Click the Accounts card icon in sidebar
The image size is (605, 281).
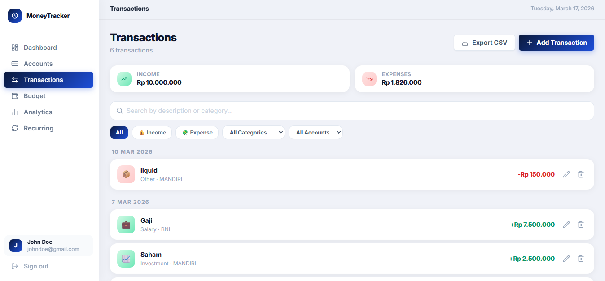click(x=15, y=64)
